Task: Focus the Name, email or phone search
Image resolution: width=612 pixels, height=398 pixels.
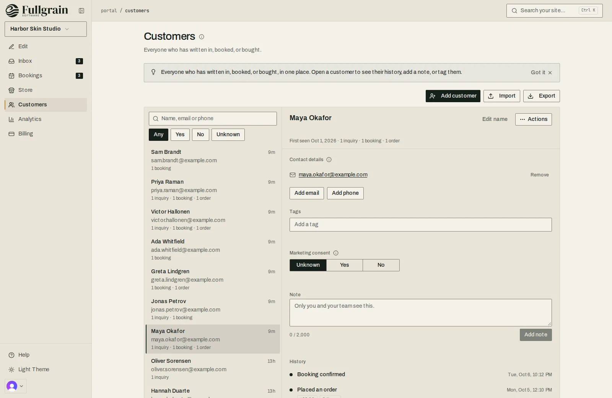Action: [x=213, y=119]
